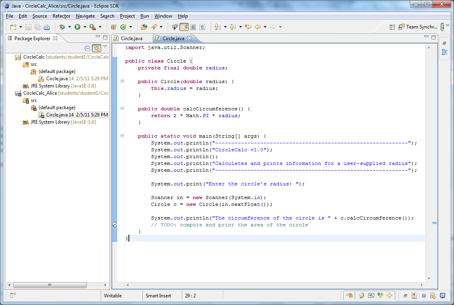This screenshot has width=454, height=305.
Task: Select Circle.java under CircleCalc project
Action: 57,79
